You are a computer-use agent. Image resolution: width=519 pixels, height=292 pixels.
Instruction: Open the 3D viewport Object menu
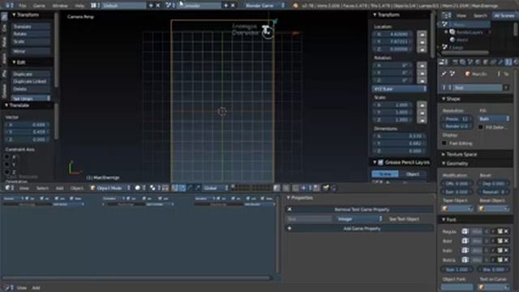[77, 188]
